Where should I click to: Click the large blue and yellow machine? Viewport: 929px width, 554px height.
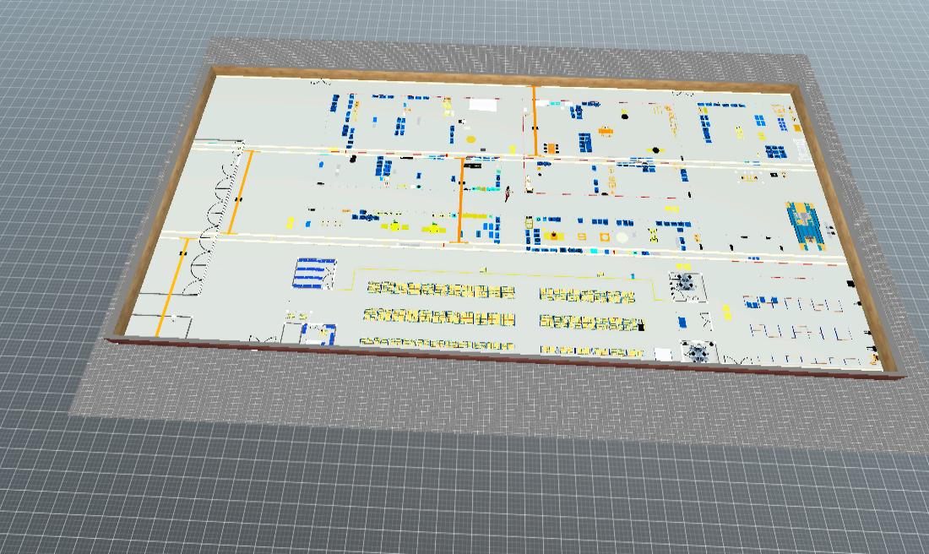click(x=806, y=224)
